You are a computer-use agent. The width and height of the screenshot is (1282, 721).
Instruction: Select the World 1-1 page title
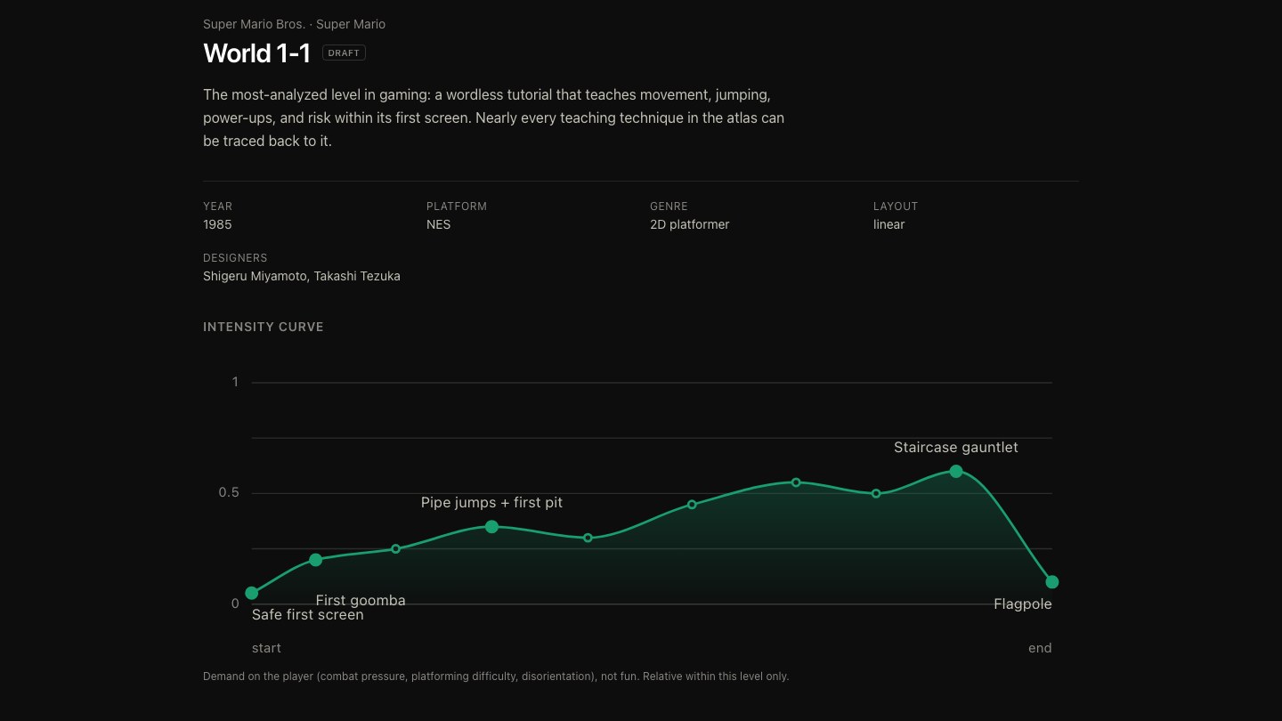[x=256, y=53]
